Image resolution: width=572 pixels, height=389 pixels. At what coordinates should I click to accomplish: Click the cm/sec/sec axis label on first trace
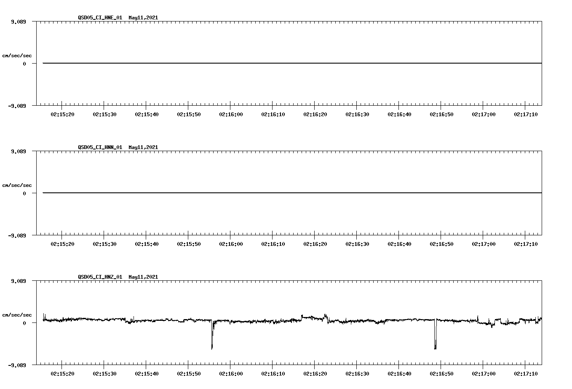pyautogui.click(x=17, y=55)
